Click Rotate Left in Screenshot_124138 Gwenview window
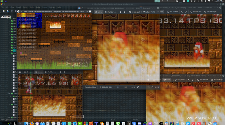 202,80
